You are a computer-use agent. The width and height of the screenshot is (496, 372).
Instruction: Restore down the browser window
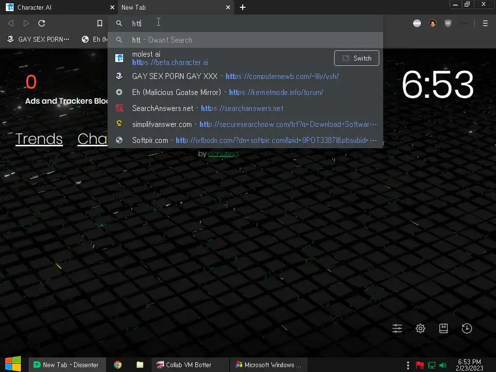[x=467, y=4]
